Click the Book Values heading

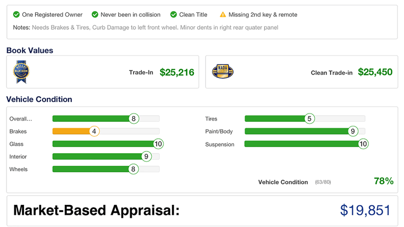click(x=30, y=51)
